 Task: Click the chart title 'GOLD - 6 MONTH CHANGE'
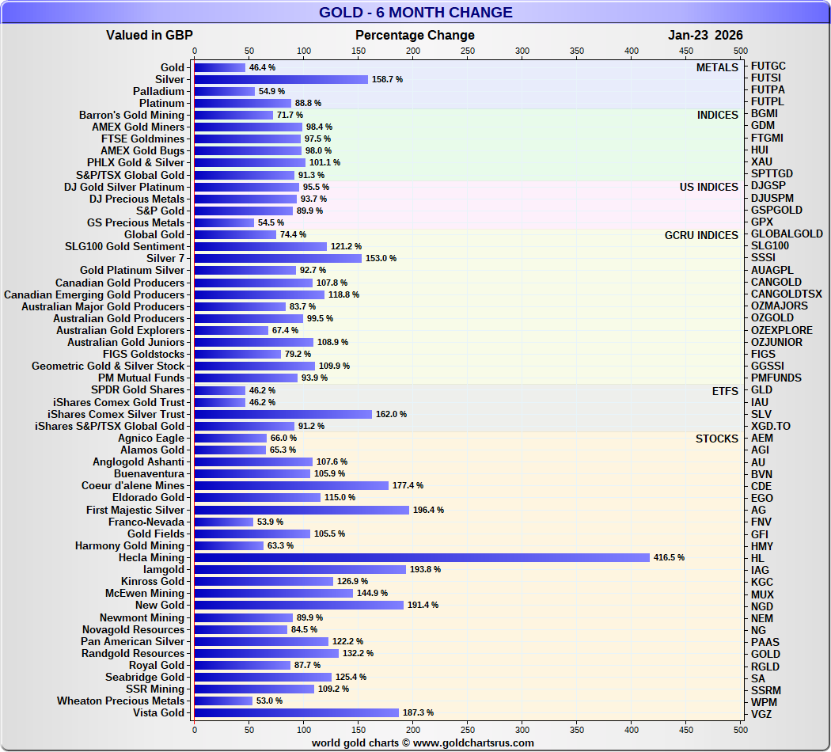point(415,13)
